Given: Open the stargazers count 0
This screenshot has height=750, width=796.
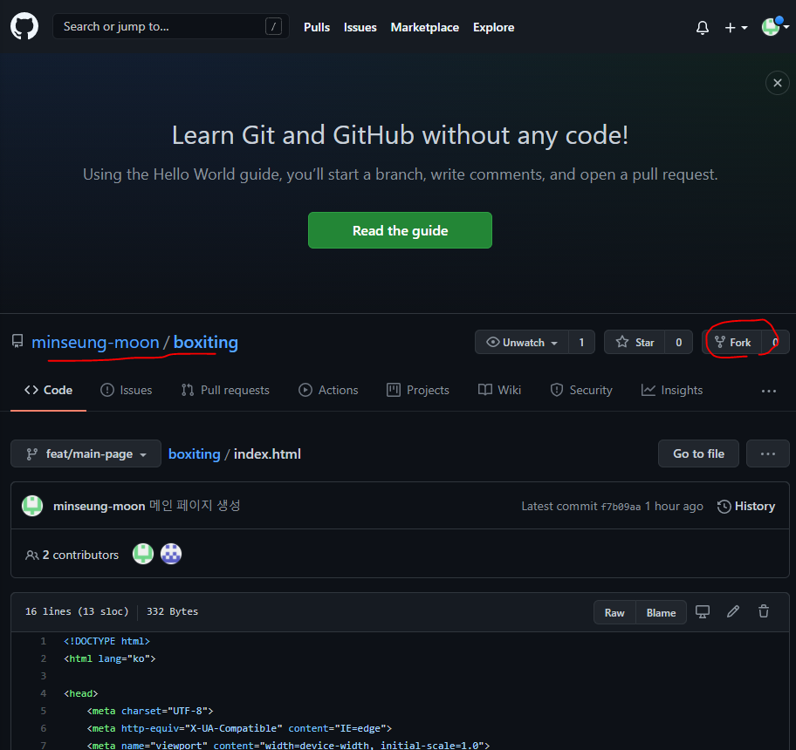Looking at the screenshot, I should coord(679,342).
